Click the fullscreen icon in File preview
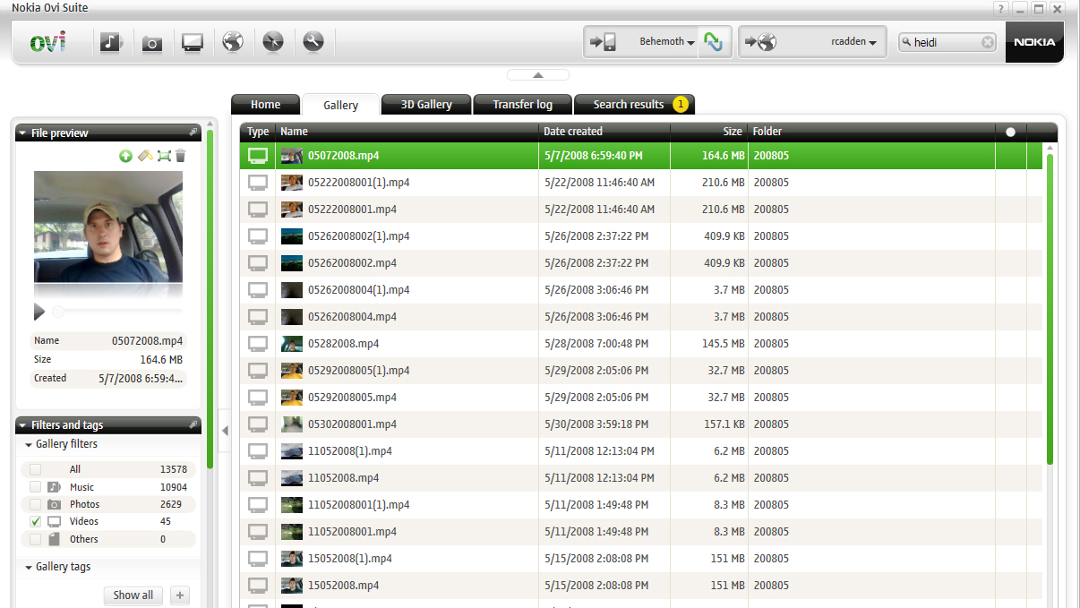The width and height of the screenshot is (1080, 608). click(x=164, y=156)
